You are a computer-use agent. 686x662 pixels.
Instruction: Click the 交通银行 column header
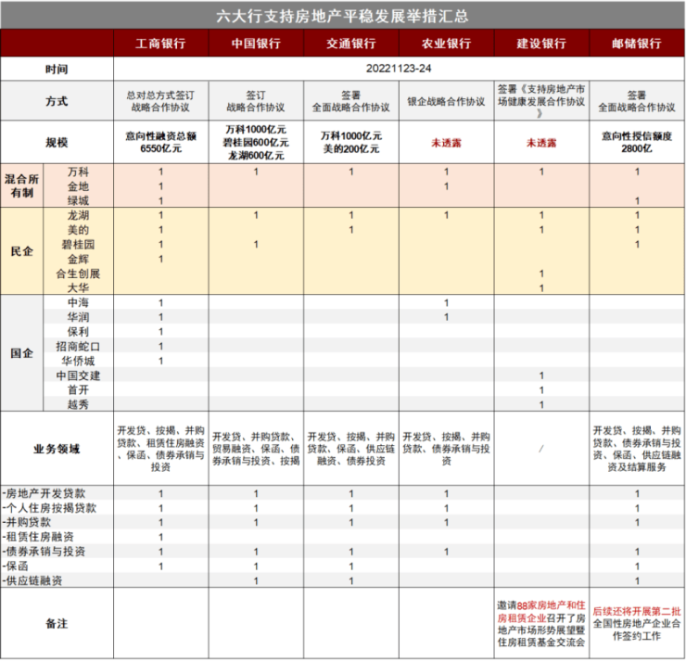(x=350, y=44)
